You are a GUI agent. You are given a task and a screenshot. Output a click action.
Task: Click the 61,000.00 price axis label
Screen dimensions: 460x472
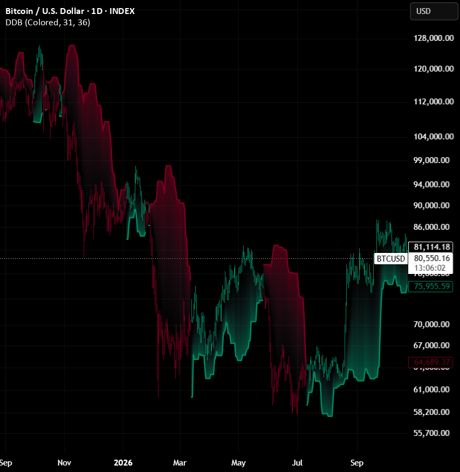click(x=431, y=390)
